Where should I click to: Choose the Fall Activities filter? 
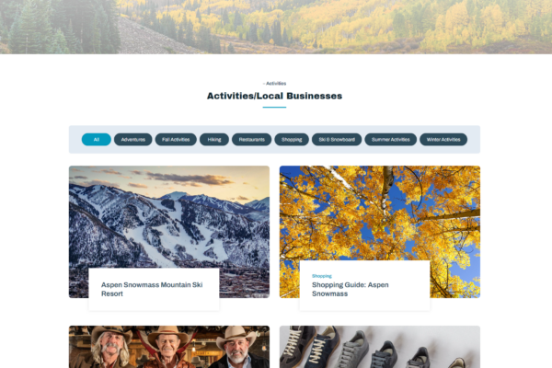click(176, 140)
